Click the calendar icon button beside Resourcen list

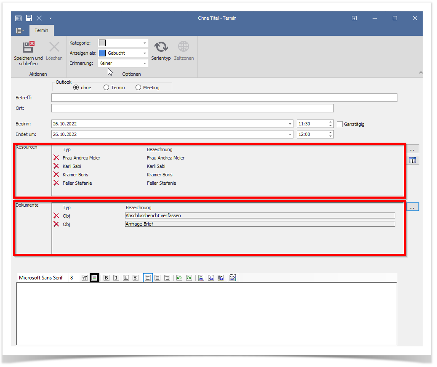pyautogui.click(x=413, y=160)
